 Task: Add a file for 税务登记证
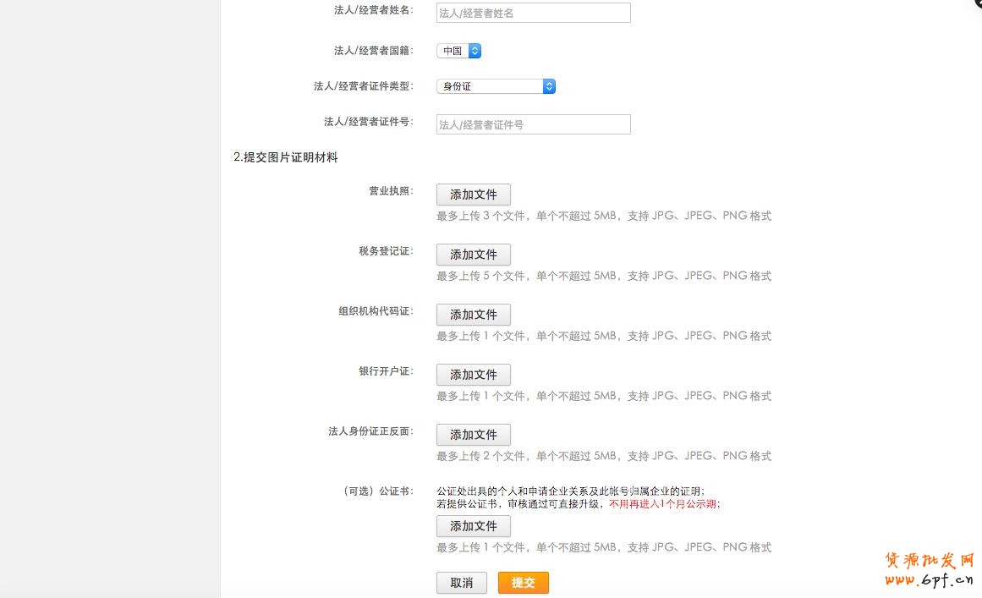coord(473,255)
